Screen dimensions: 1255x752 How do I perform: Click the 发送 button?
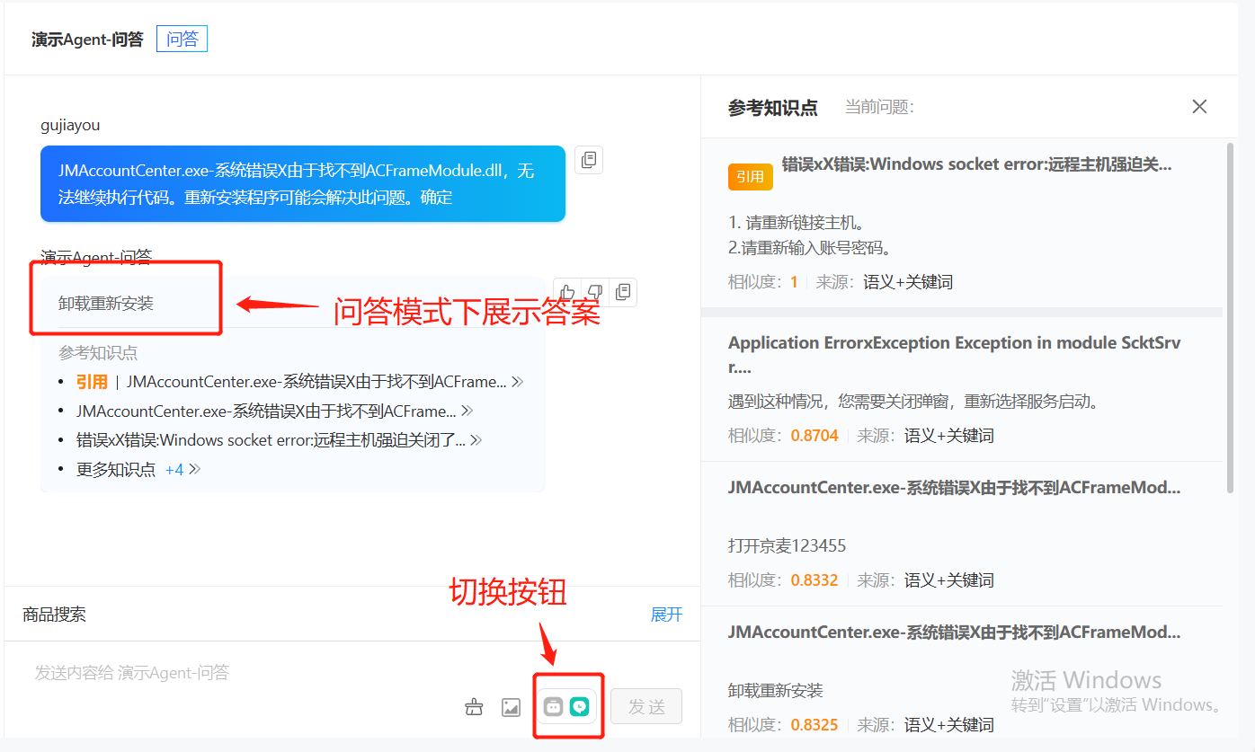click(x=646, y=707)
